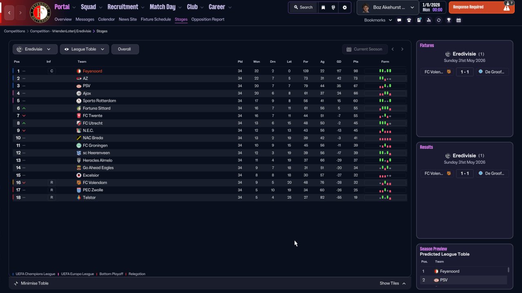The image size is (522, 293).
Task: Sort table by the GD column header
Action: coord(339,62)
